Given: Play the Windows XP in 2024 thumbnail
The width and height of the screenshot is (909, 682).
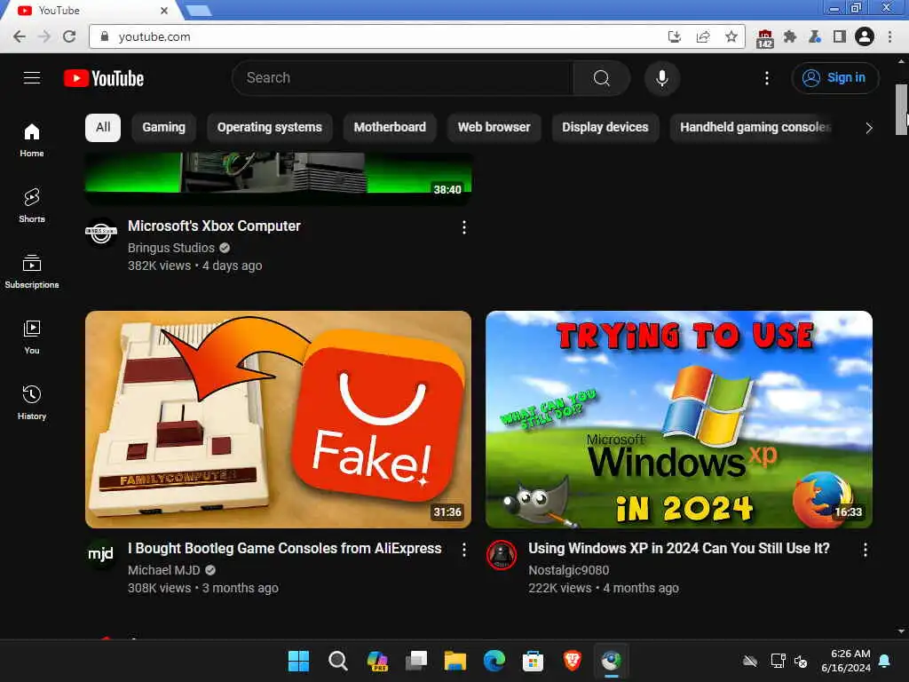Looking at the screenshot, I should click(x=679, y=419).
